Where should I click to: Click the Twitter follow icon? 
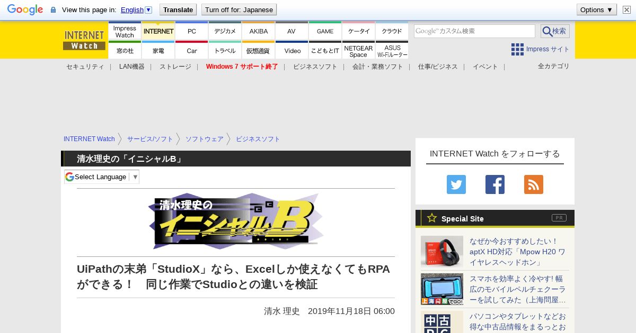tap(456, 184)
